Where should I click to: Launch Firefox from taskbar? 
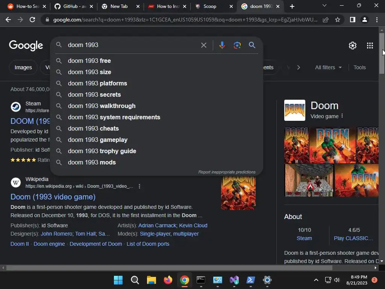(168, 280)
